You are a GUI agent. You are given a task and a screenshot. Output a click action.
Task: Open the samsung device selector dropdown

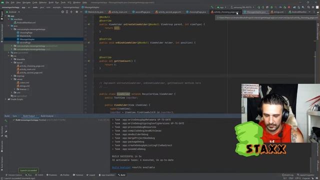point(242,7)
